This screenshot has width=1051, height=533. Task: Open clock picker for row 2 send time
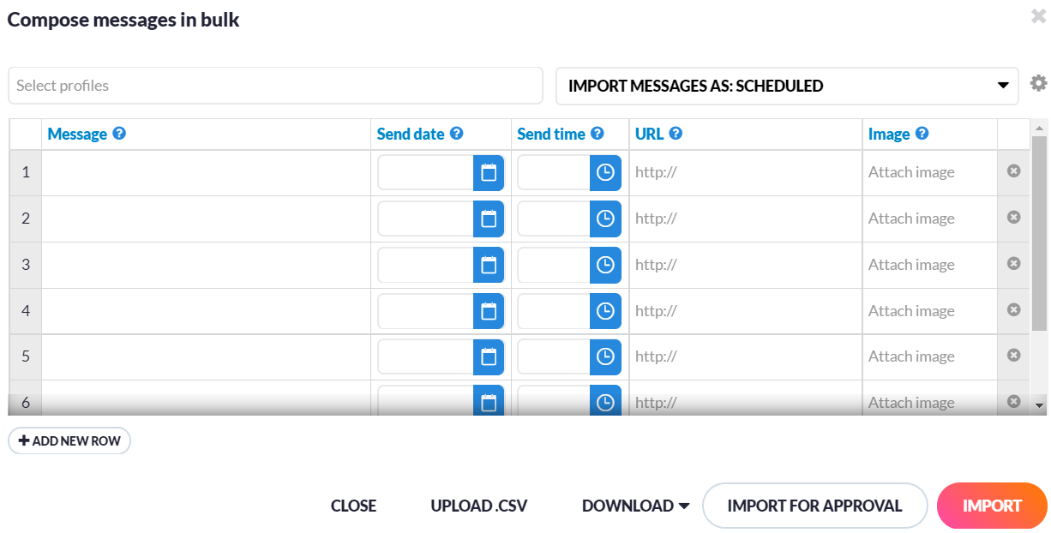coord(605,219)
